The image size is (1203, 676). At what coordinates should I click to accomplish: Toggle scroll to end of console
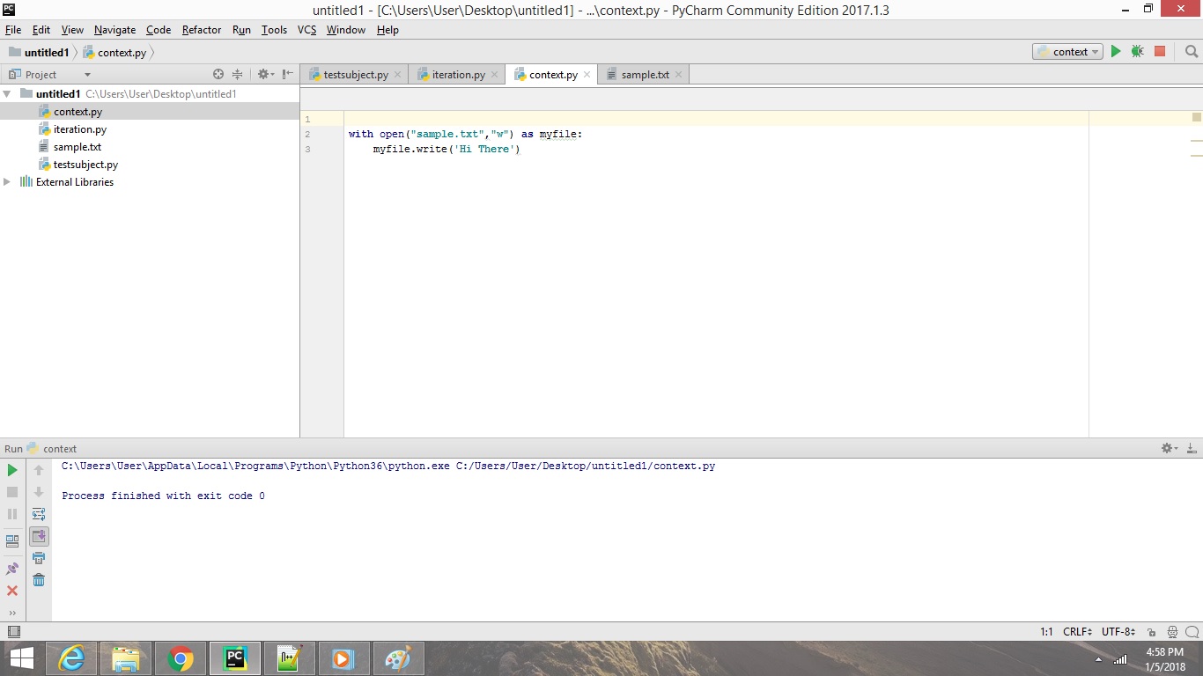pos(39,536)
